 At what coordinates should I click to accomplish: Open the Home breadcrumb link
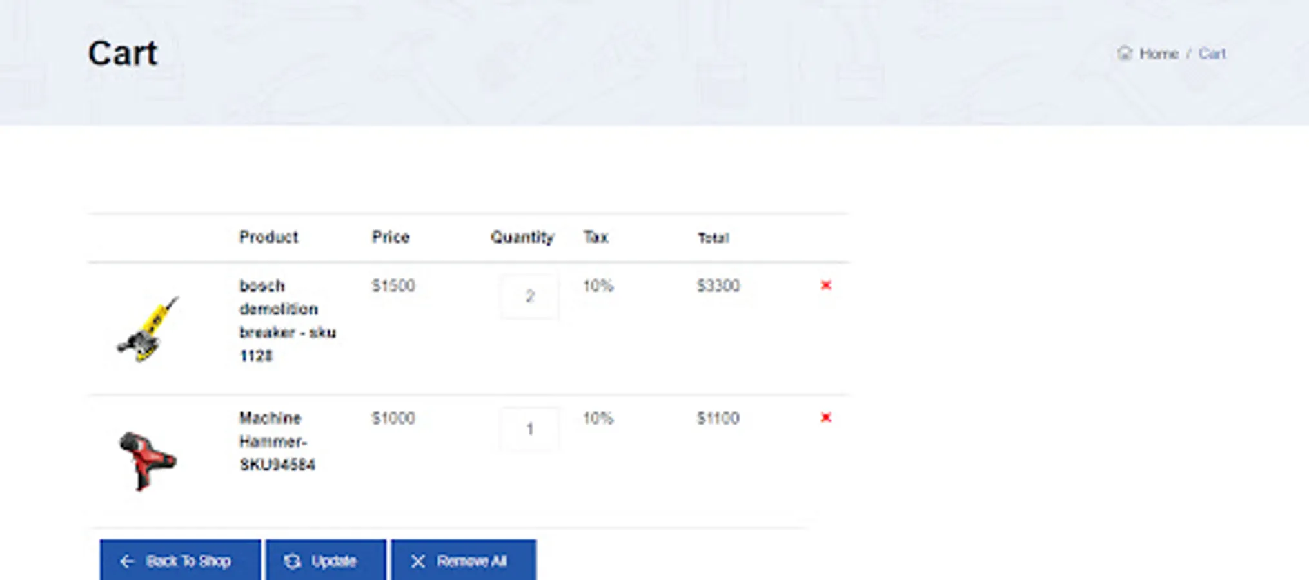pyautogui.click(x=1158, y=53)
